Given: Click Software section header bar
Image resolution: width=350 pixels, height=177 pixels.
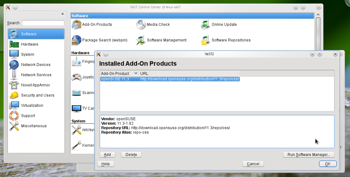Looking at the screenshot, I should coord(192,16).
